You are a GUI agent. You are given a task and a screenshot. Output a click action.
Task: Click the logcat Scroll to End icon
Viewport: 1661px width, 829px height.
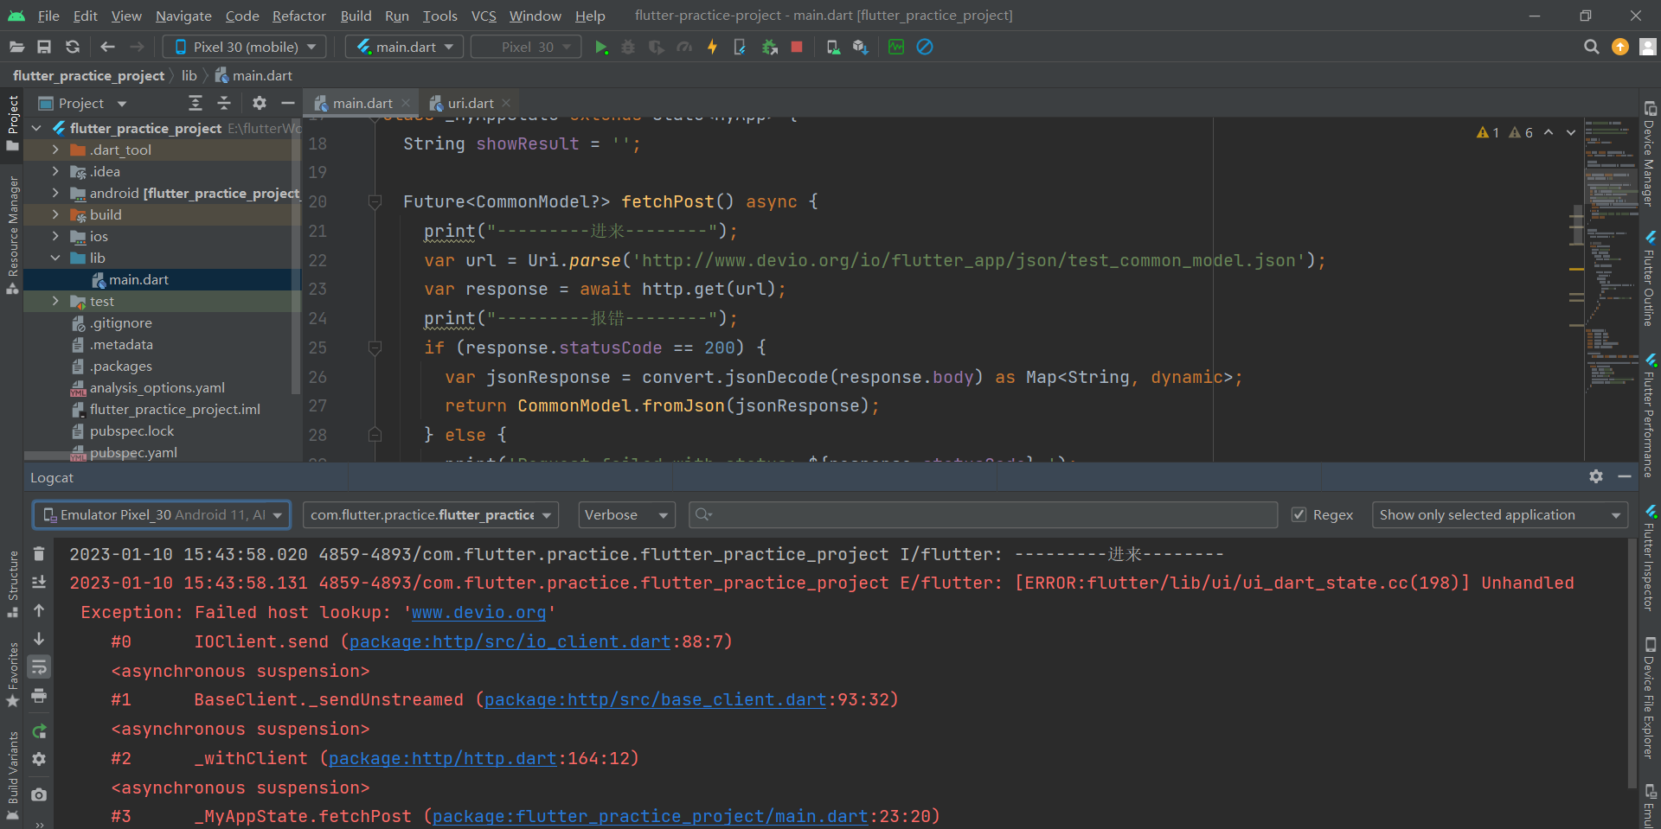[x=39, y=582]
